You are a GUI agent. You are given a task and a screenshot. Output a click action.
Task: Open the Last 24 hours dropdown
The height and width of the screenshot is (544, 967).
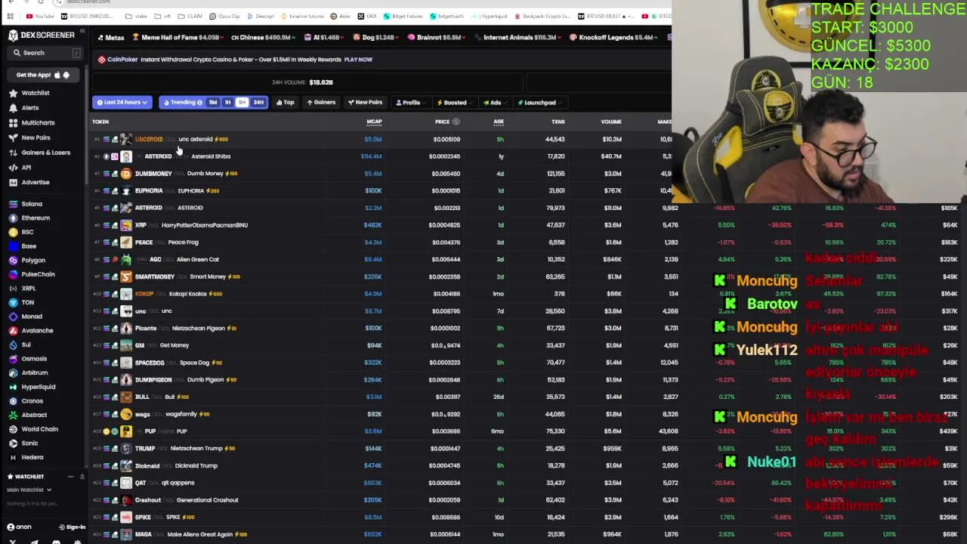pos(121,103)
